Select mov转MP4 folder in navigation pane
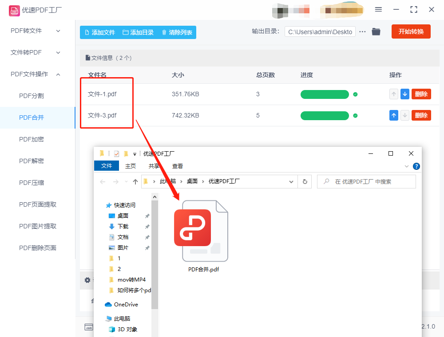Image resolution: width=444 pixels, height=337 pixels. pos(127,280)
